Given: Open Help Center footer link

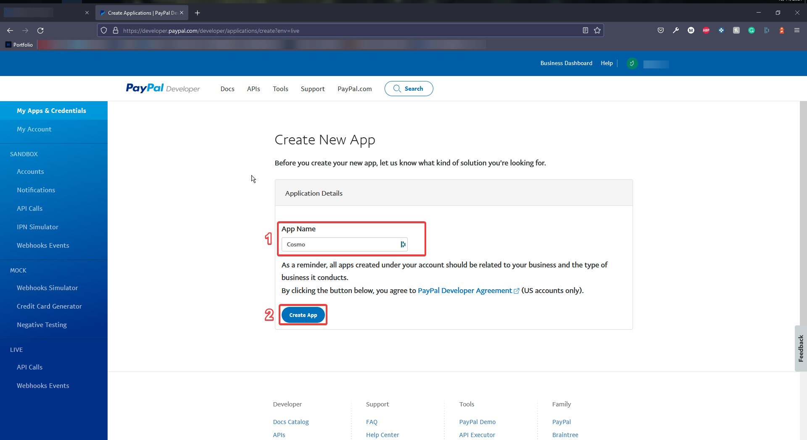Looking at the screenshot, I should pyautogui.click(x=382, y=435).
